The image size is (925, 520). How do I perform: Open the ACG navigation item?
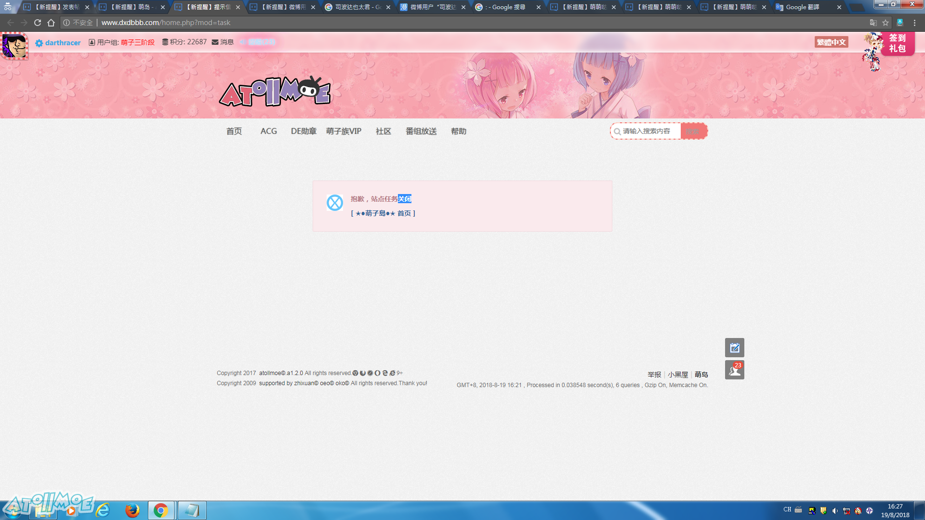click(x=269, y=131)
